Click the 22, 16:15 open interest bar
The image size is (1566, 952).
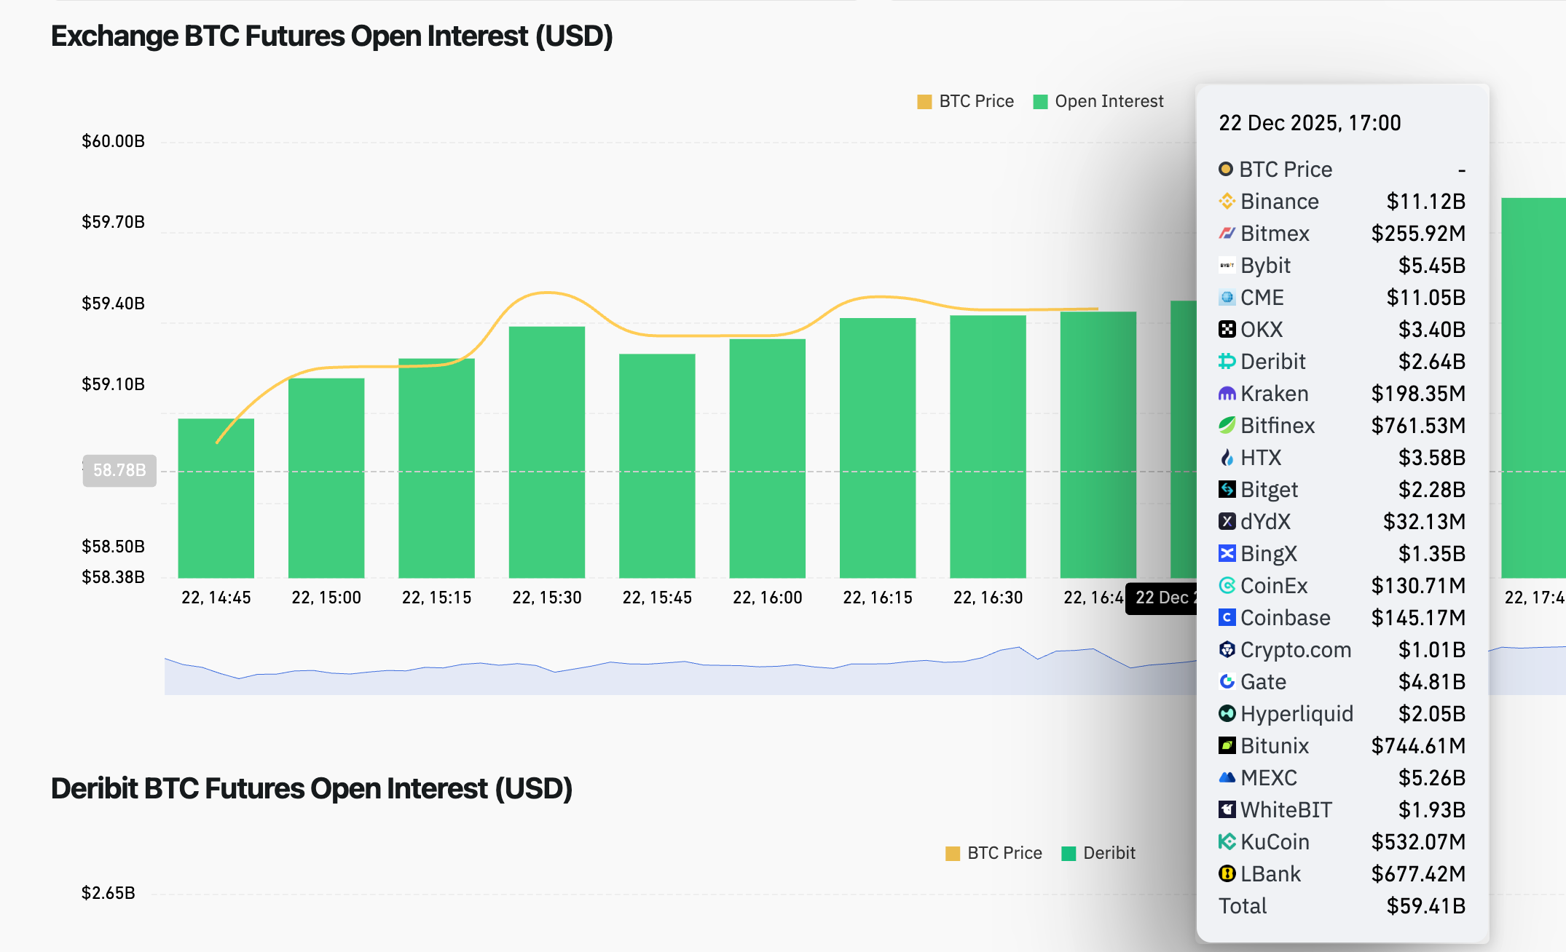pyautogui.click(x=877, y=448)
